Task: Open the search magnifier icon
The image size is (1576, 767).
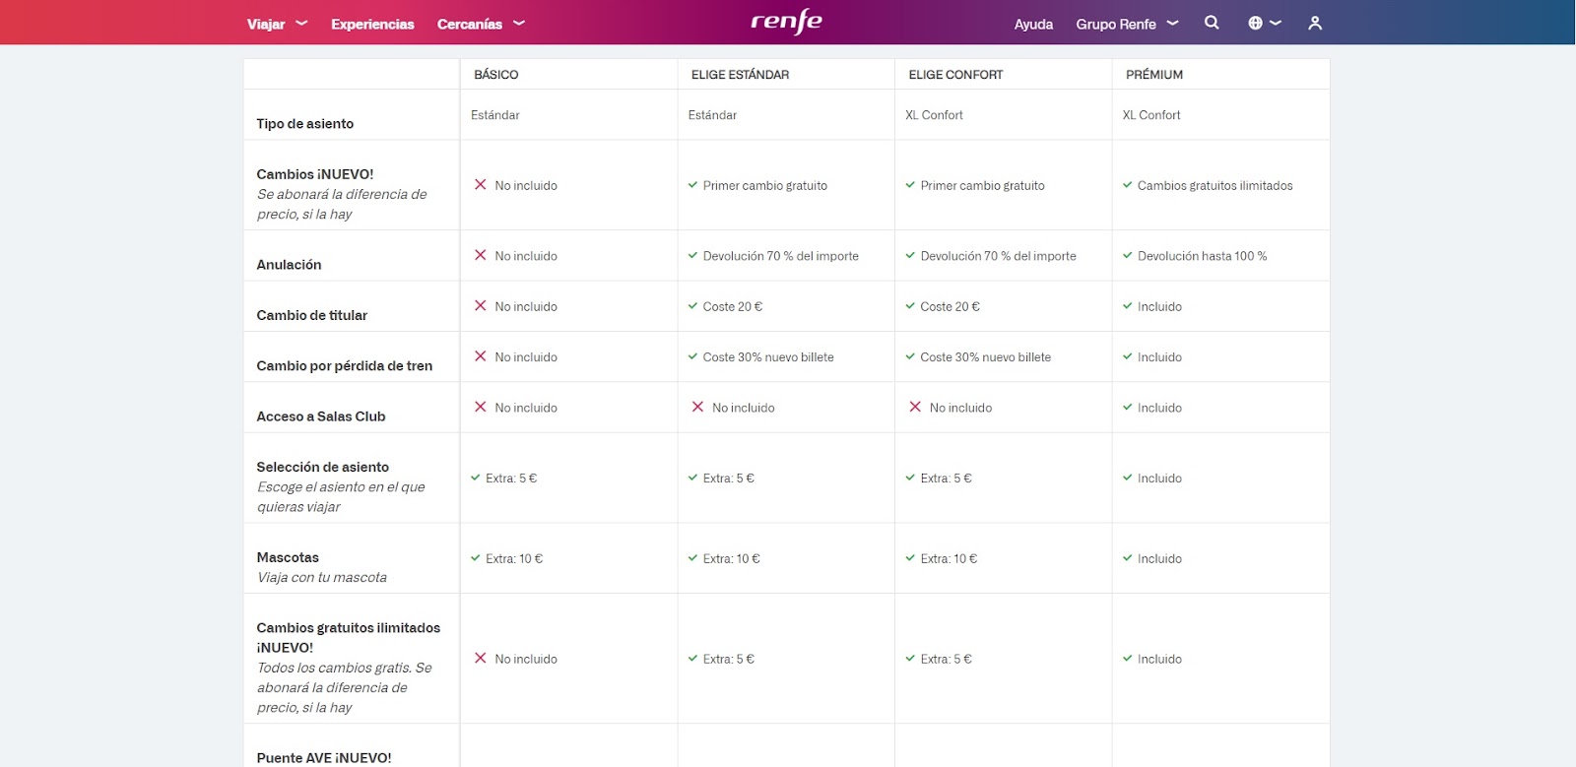Action: 1212,23
